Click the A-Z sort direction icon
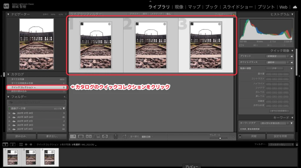This screenshot has width=301, height=168. [125, 136]
